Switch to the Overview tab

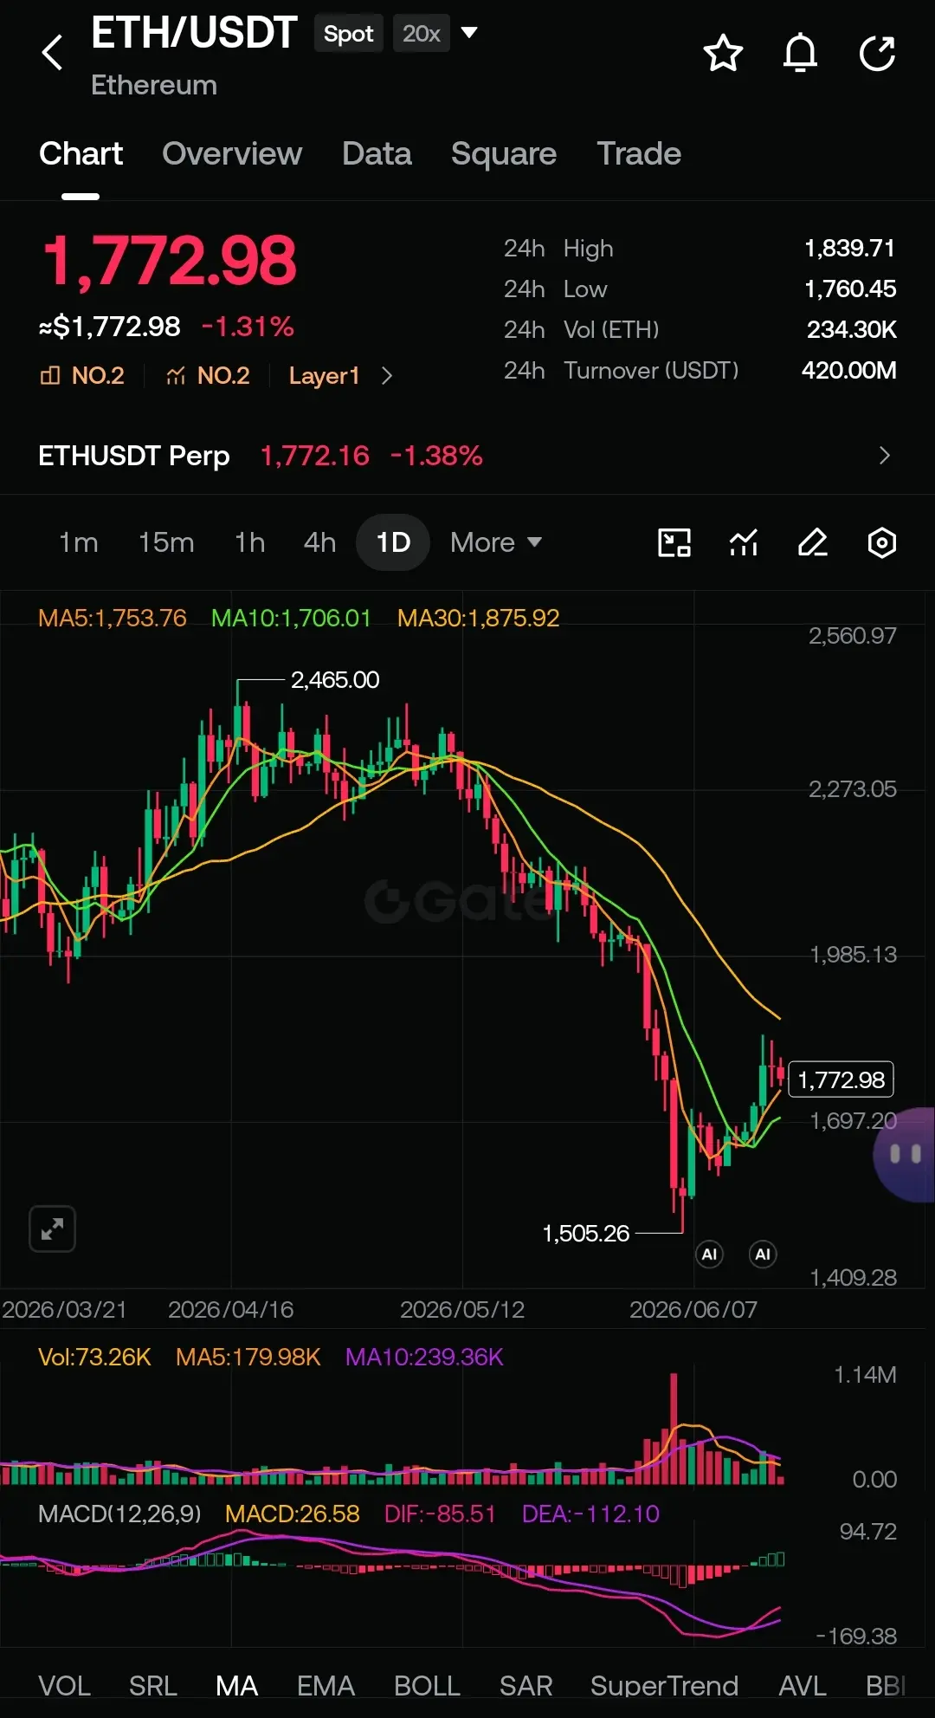(232, 153)
